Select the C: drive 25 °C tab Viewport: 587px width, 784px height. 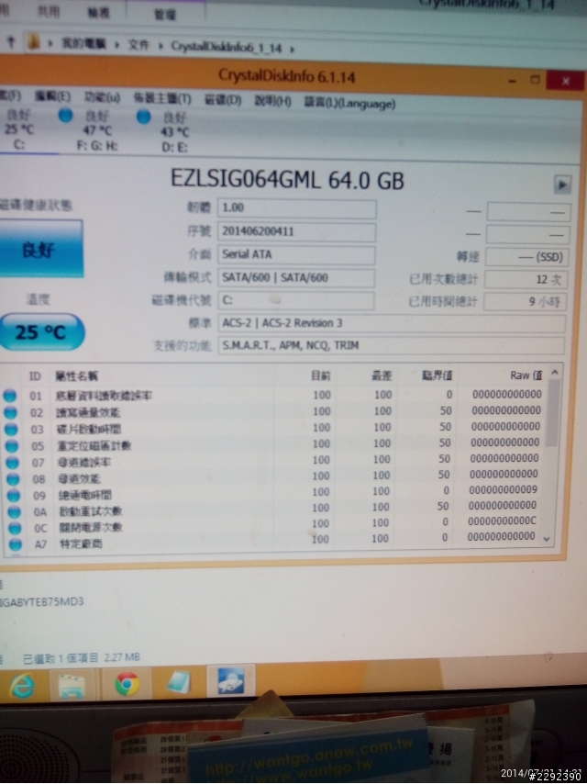pos(19,129)
